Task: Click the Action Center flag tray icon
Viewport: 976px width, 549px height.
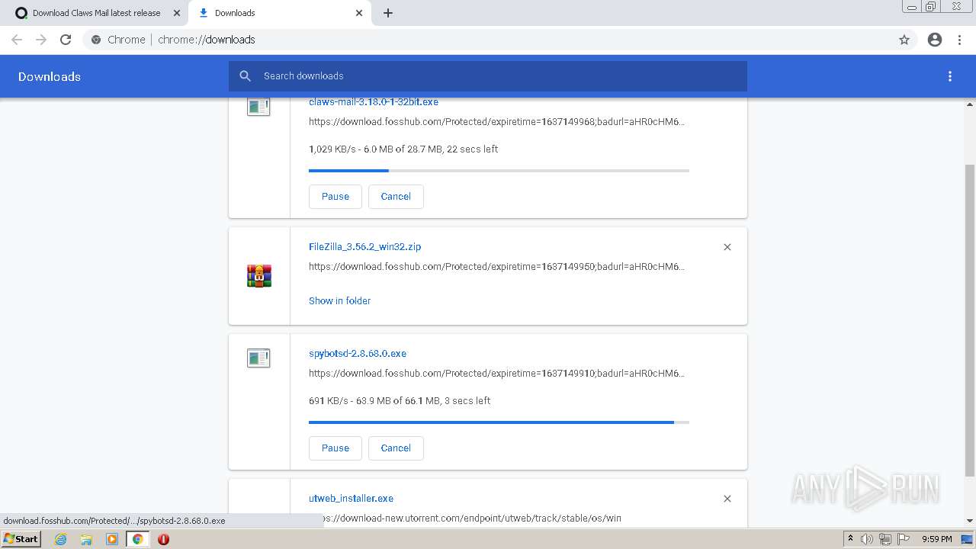Action: 904,539
